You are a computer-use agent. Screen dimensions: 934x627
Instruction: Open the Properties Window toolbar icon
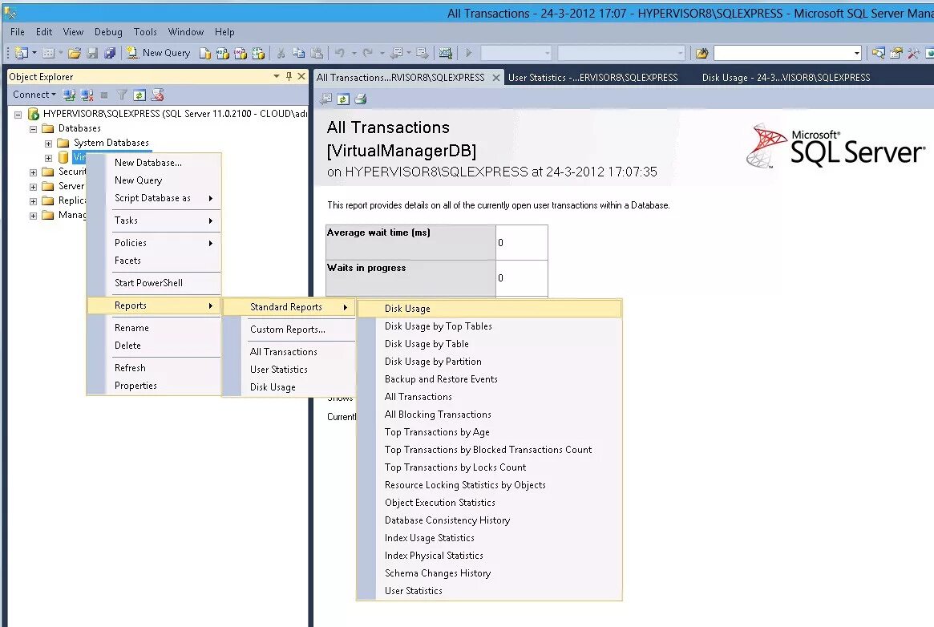896,53
